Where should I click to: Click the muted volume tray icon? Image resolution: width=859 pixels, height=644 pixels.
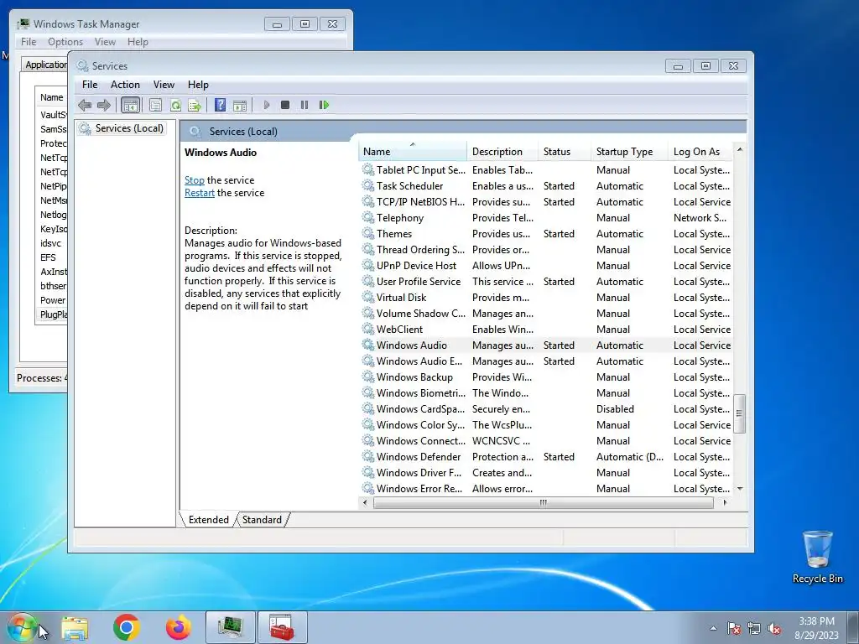(x=774, y=629)
